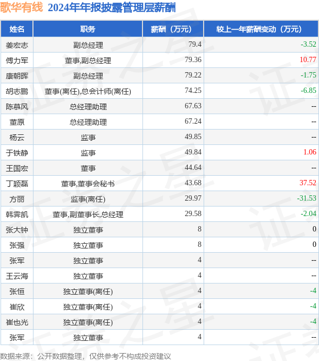The width and height of the screenshot is (319, 361).
Task: Select the name 杨云
Action: click(17, 137)
